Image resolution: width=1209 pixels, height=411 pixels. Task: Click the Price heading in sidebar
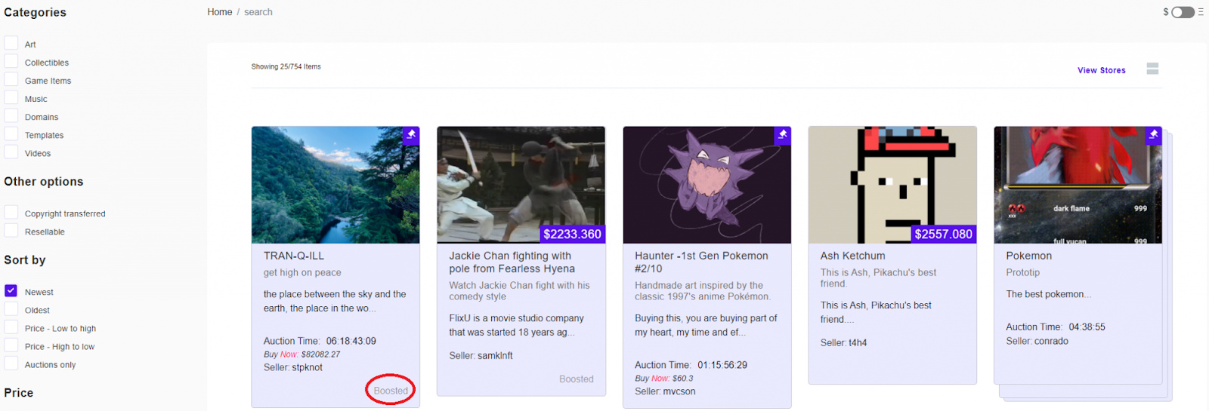(x=19, y=392)
